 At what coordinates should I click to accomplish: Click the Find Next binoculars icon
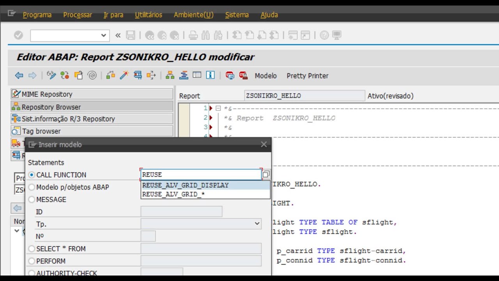tap(218, 36)
